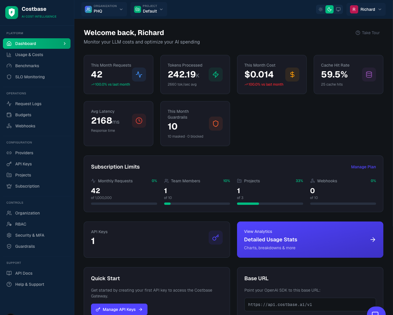Click the API Keys card key icon
Screen dimensions: 393x315
tap(216, 238)
